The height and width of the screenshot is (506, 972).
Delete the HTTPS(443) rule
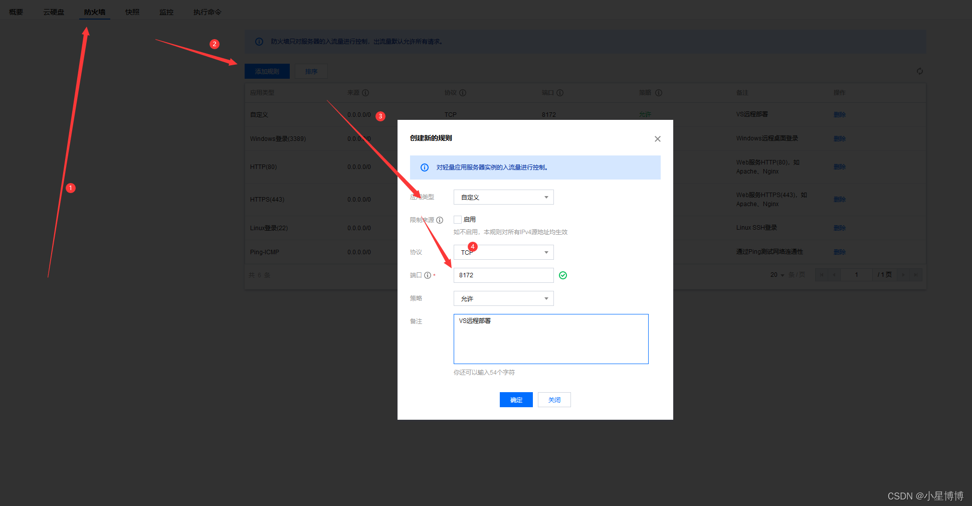(x=840, y=200)
